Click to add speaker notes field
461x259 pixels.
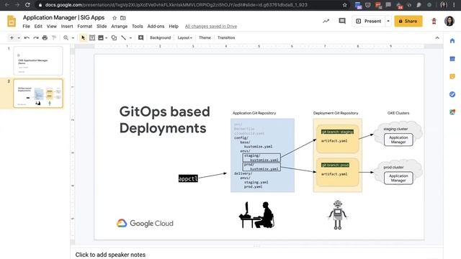pos(256,254)
